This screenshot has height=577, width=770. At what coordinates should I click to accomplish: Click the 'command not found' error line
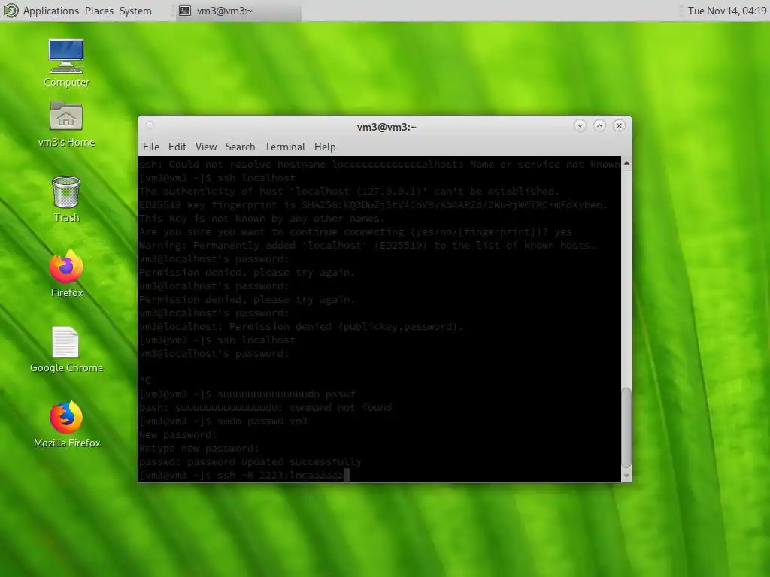tap(265, 407)
